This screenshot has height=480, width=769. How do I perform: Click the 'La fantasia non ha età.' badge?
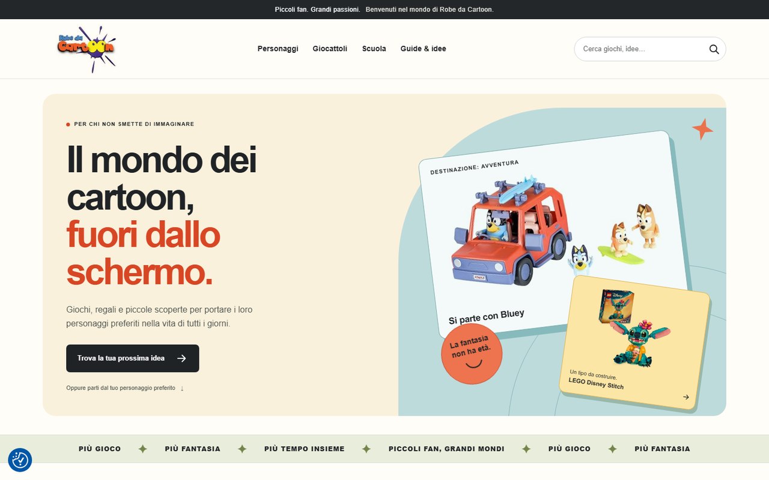pyautogui.click(x=472, y=354)
